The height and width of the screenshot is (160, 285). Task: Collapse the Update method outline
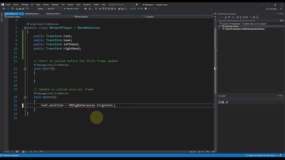click(x=25, y=97)
